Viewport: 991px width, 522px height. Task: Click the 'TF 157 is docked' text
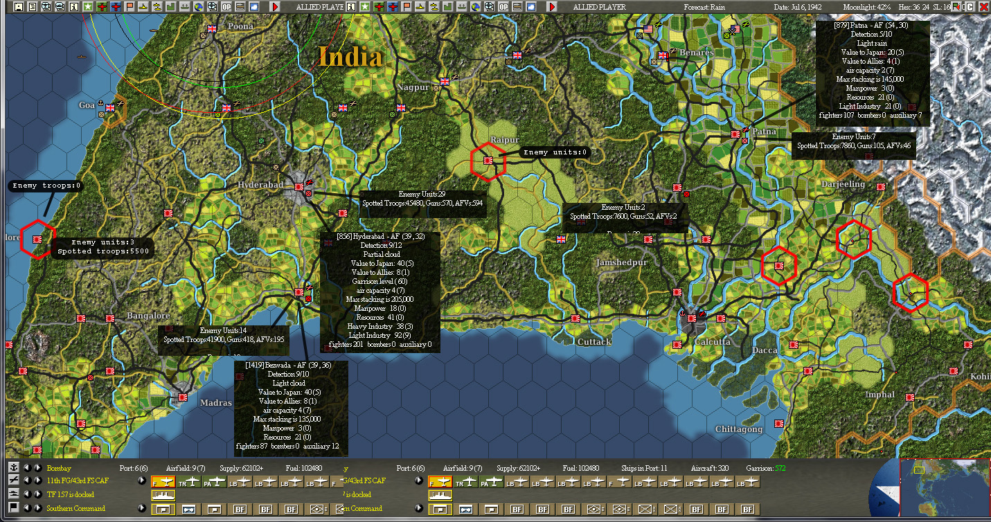[70, 494]
